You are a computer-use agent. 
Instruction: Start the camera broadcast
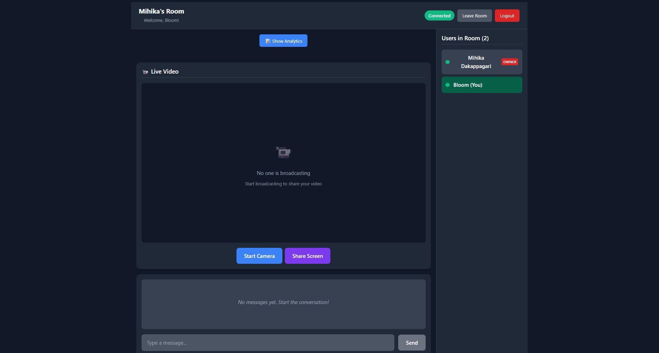point(259,256)
